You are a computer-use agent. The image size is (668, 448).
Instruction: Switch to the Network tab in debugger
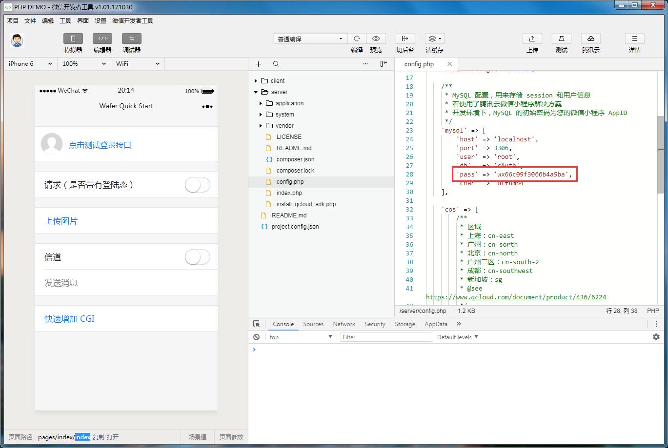point(344,324)
